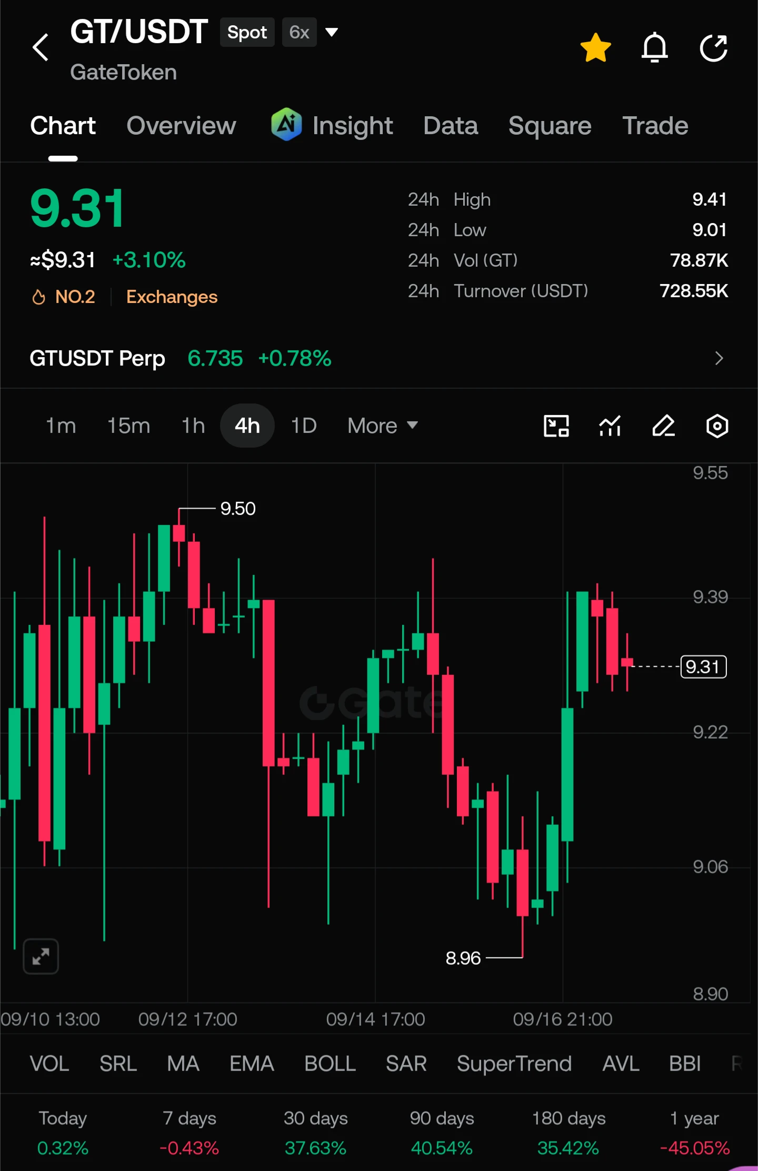Expand the trading pair dropdown arrow

tap(332, 32)
